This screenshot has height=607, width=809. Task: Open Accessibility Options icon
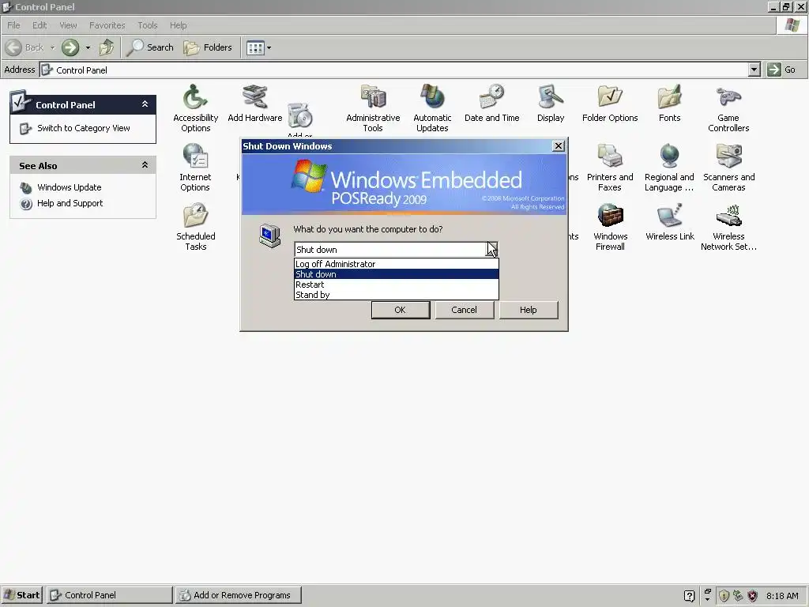(x=196, y=107)
